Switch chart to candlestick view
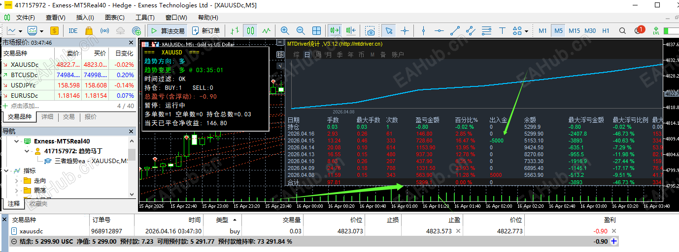679x252 pixels. tap(250, 30)
